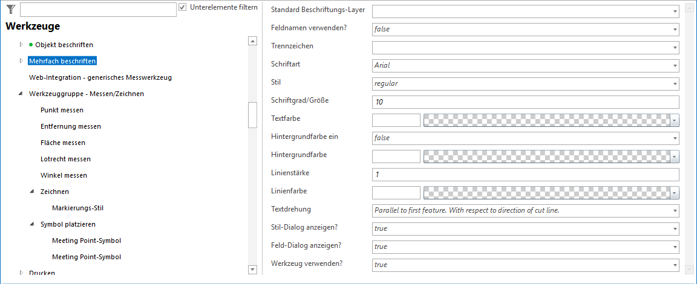Image resolution: width=697 pixels, height=284 pixels.
Task: Open Schriftart dropdown showing Arial
Action: point(674,65)
